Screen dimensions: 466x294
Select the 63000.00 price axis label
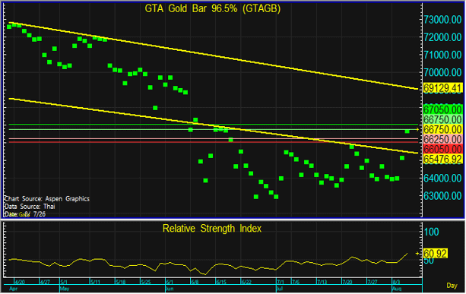point(442,196)
